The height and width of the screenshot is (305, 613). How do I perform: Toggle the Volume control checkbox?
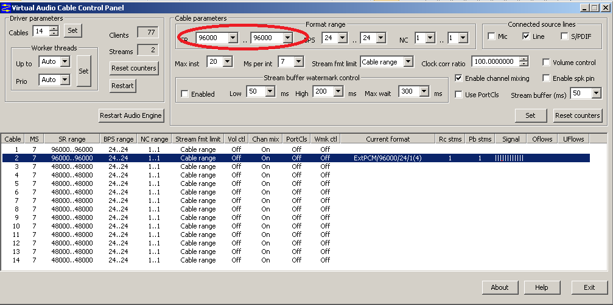(x=546, y=63)
